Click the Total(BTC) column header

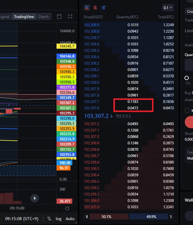(x=166, y=17)
